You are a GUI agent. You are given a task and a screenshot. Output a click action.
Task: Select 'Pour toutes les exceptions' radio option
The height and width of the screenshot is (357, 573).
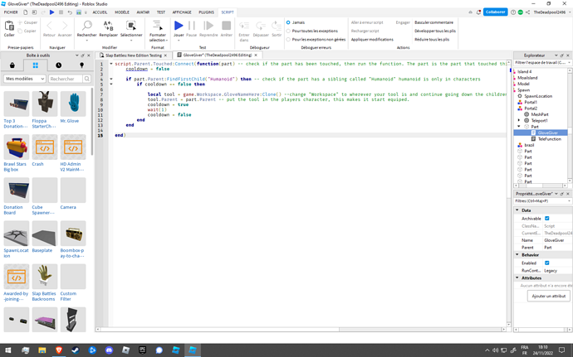pyautogui.click(x=289, y=30)
